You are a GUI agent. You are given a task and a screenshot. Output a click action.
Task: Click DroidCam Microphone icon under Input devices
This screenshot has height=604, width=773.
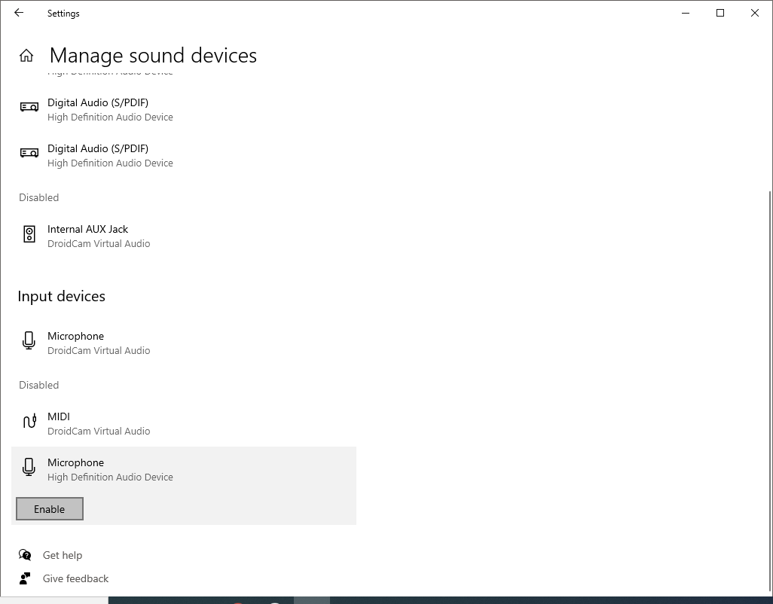[29, 340]
